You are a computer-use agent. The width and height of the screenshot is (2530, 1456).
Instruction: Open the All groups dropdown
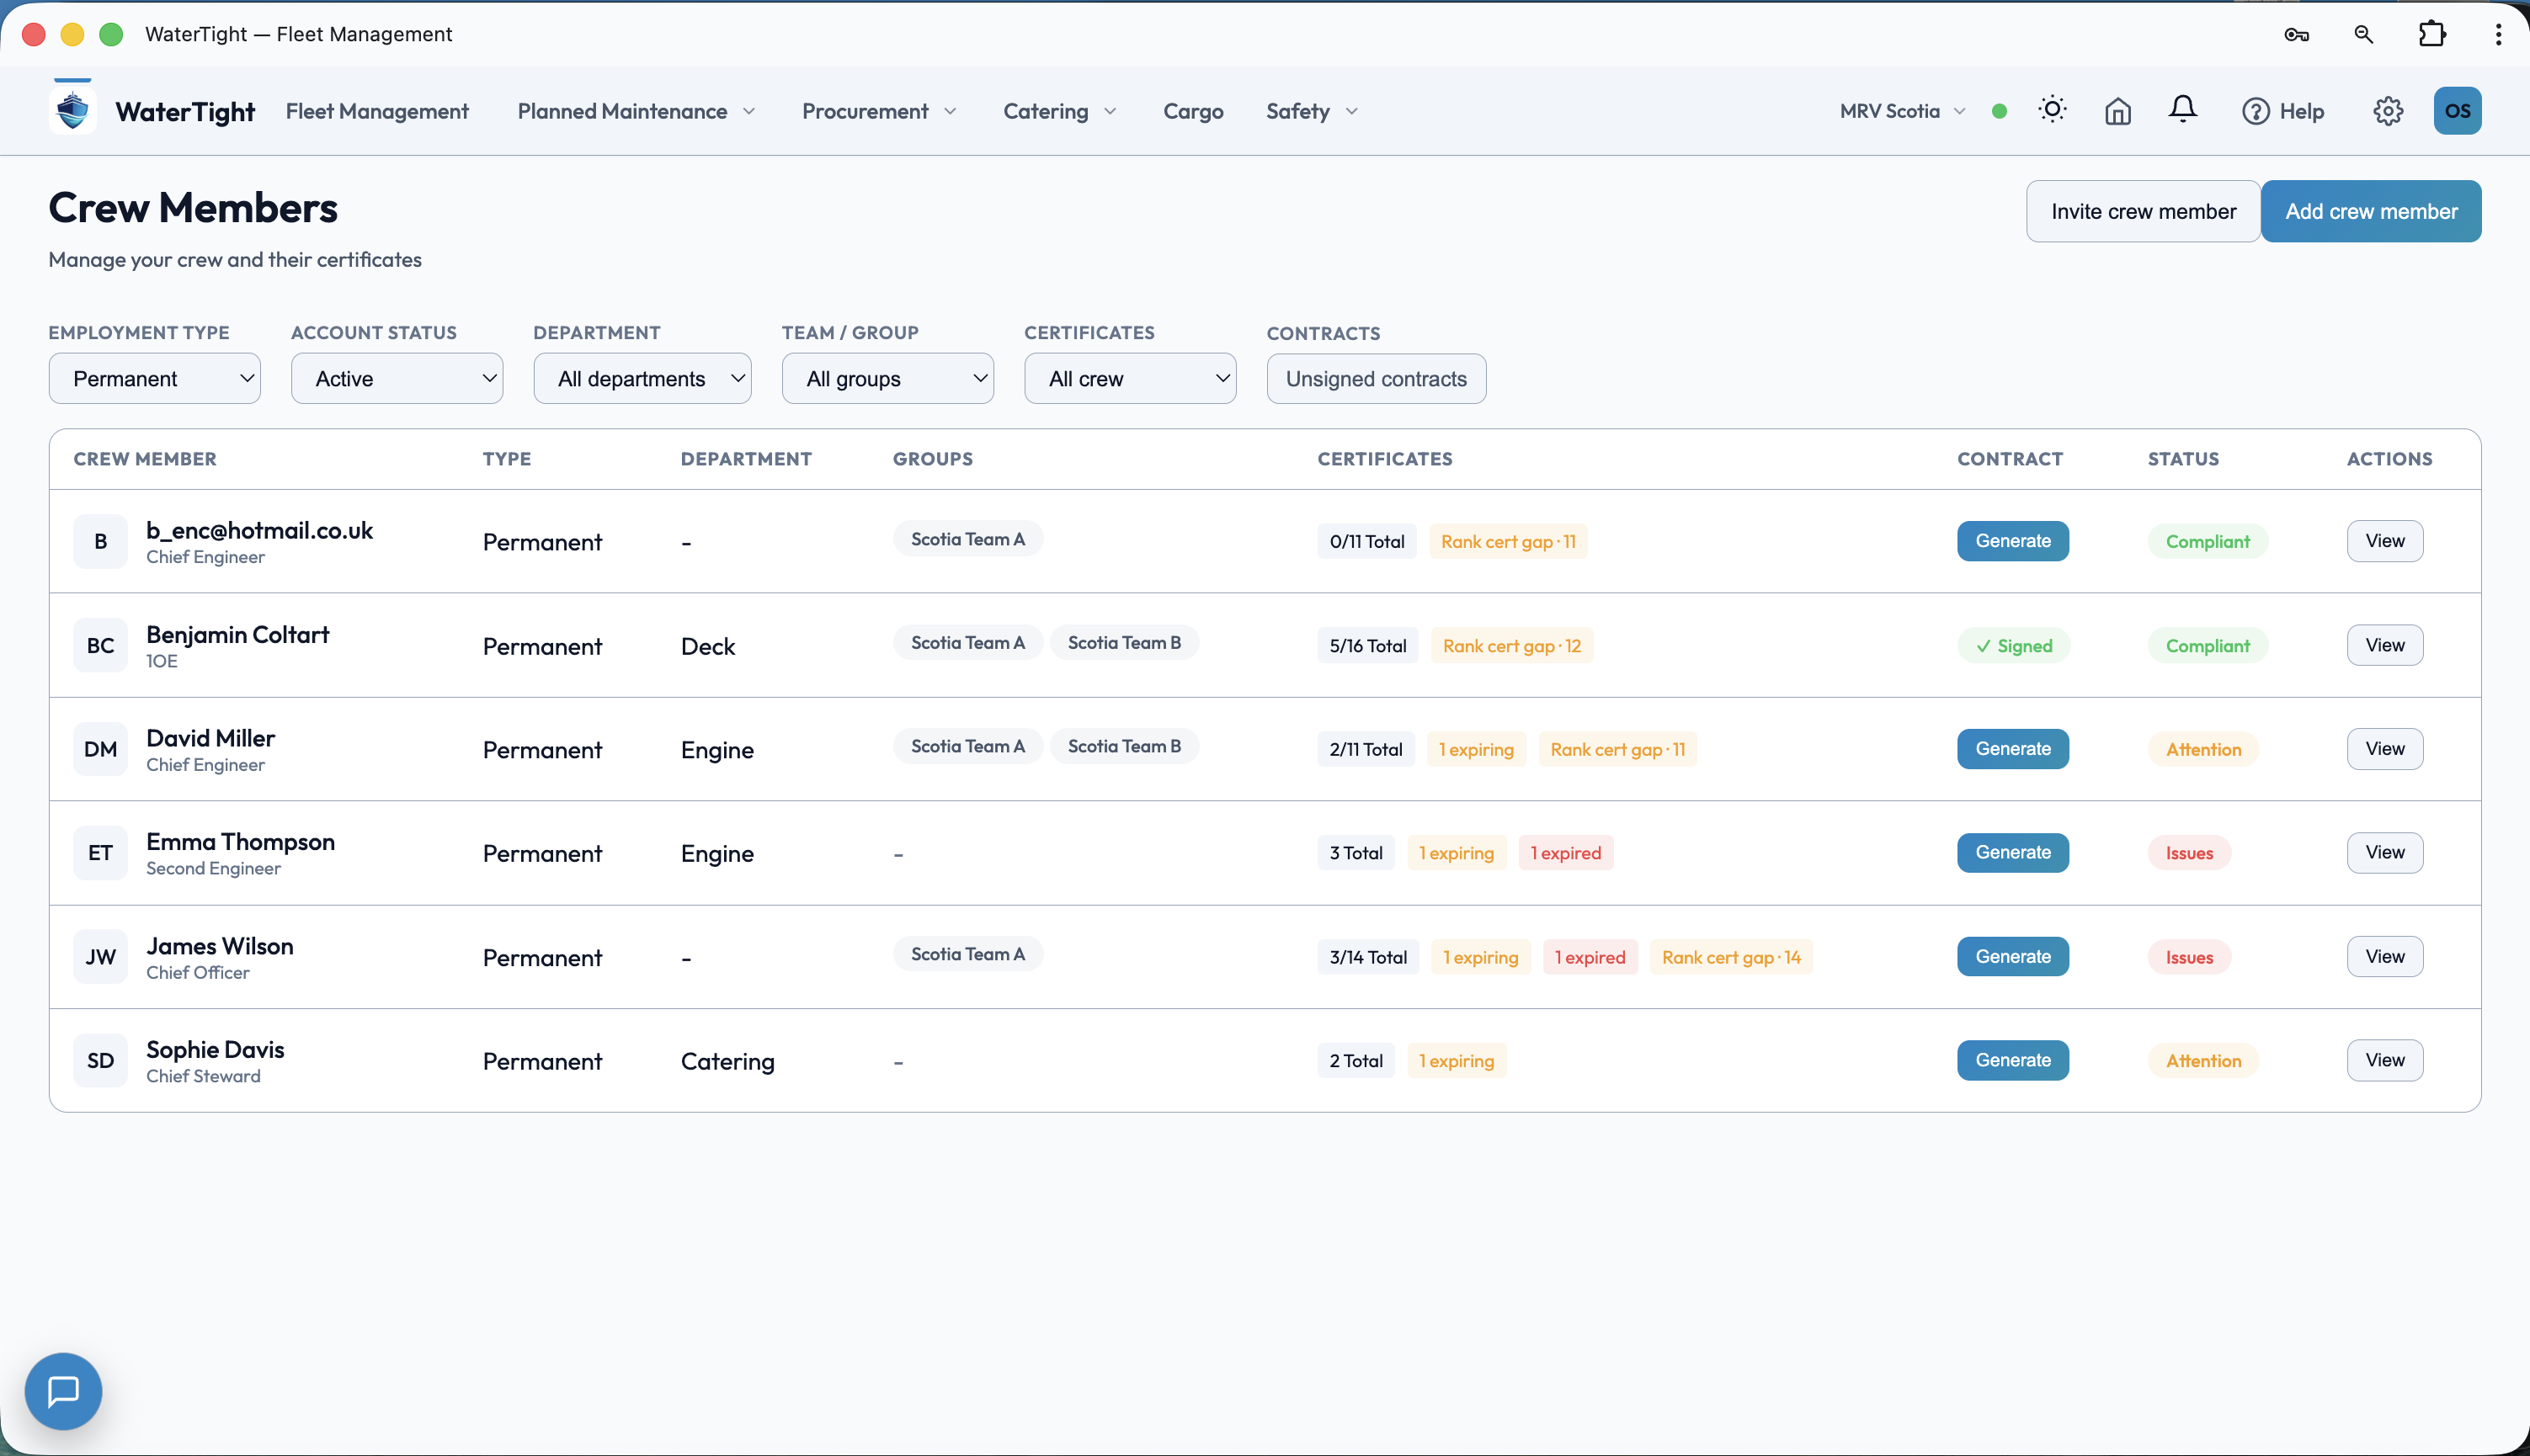click(x=887, y=379)
